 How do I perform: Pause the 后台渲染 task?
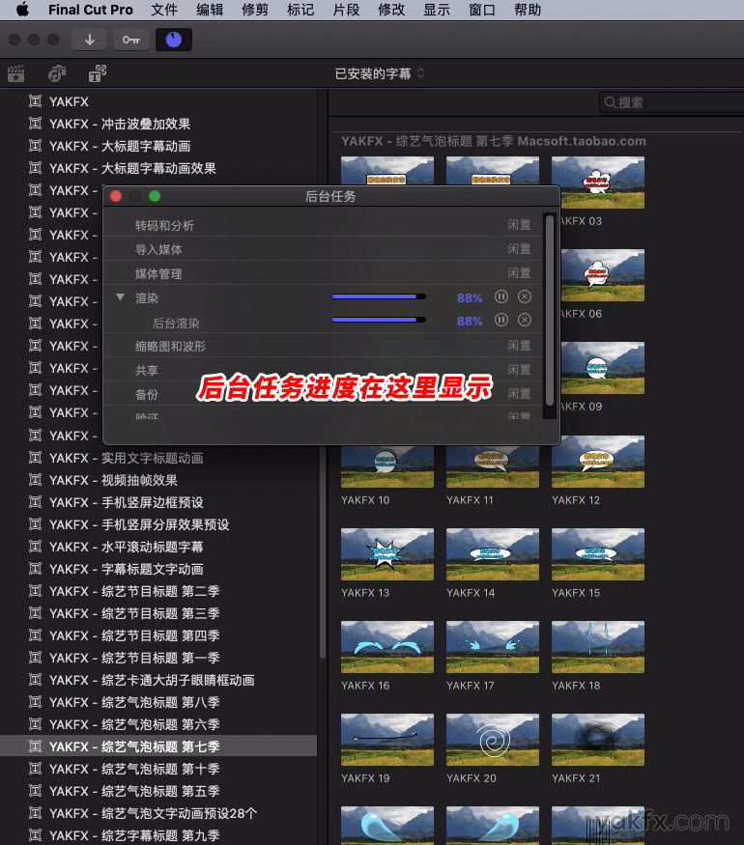[x=501, y=320]
